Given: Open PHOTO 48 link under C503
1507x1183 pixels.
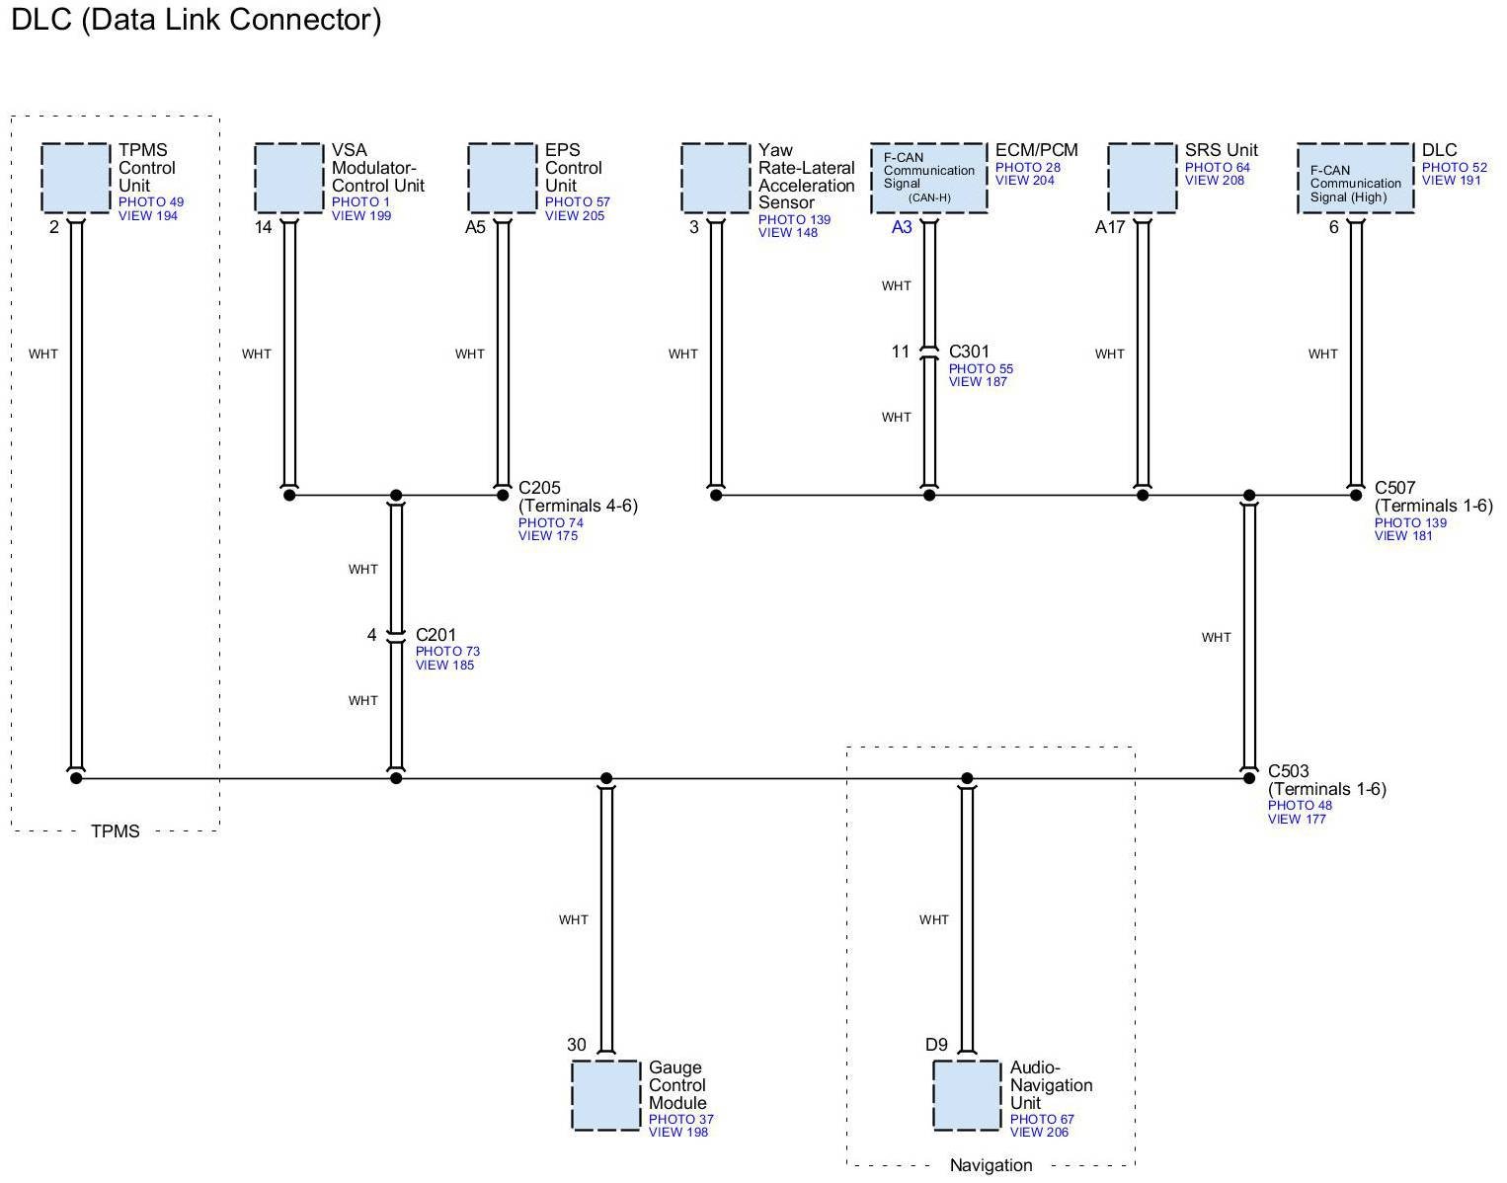Looking at the screenshot, I should [x=1300, y=806].
